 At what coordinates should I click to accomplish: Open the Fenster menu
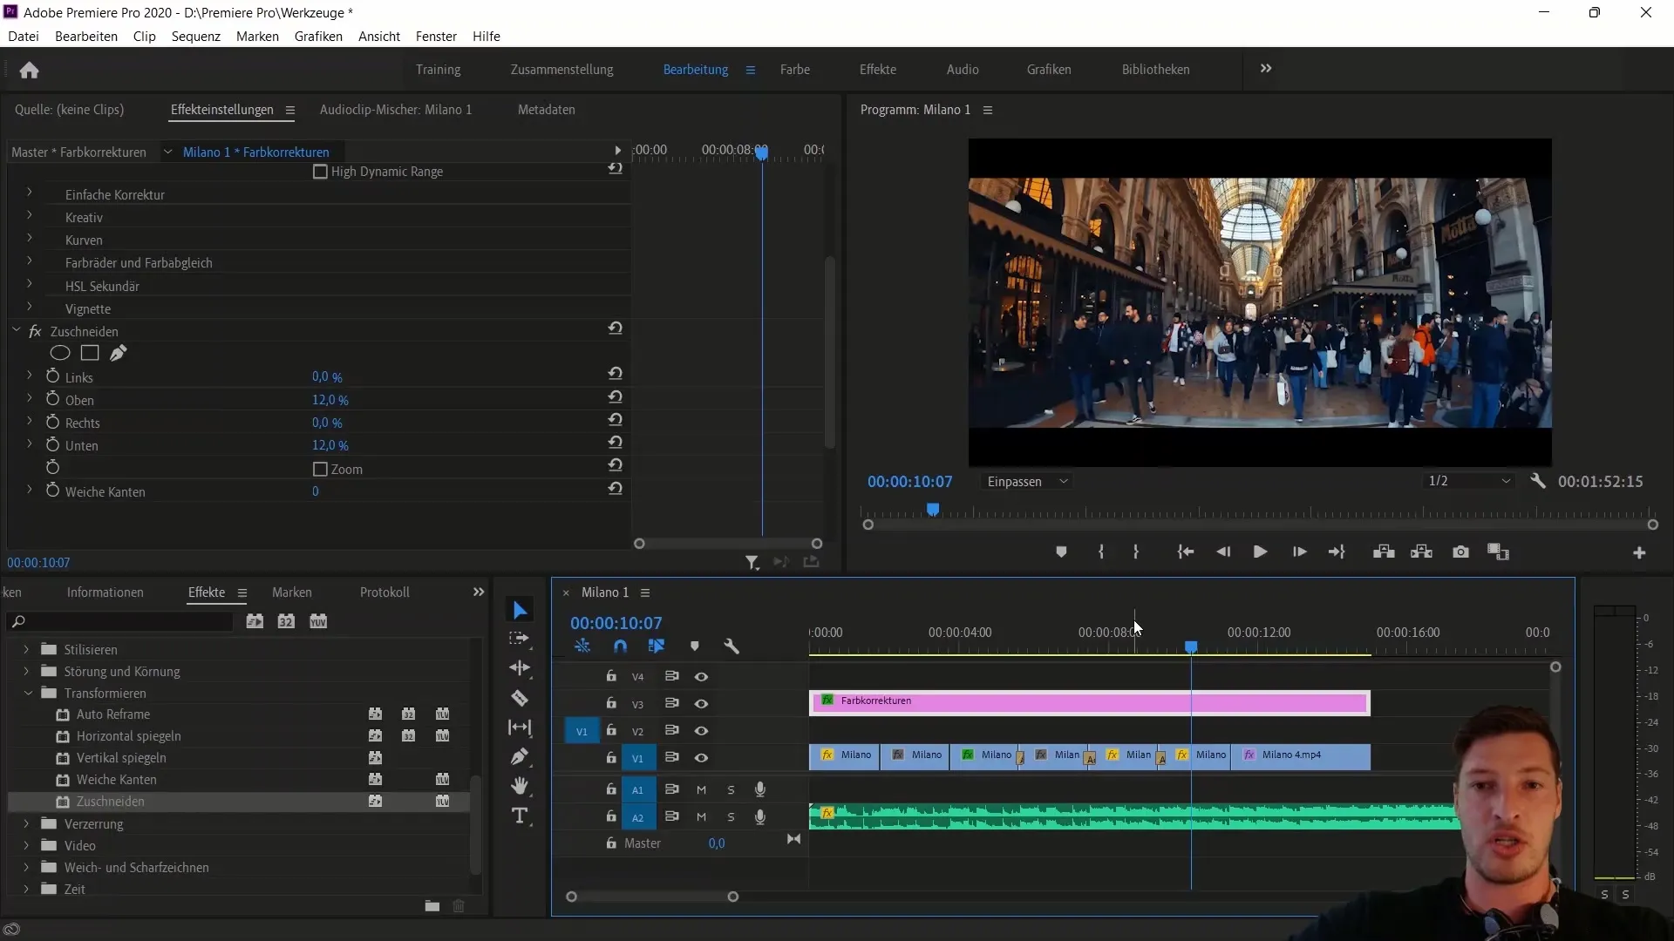(436, 37)
